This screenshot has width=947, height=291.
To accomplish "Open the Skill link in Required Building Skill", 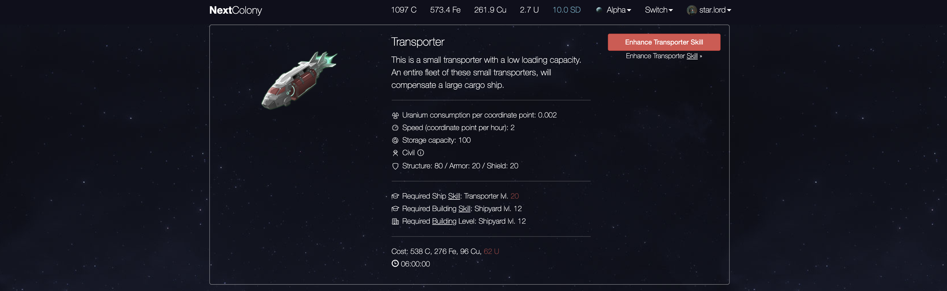I will pos(464,209).
